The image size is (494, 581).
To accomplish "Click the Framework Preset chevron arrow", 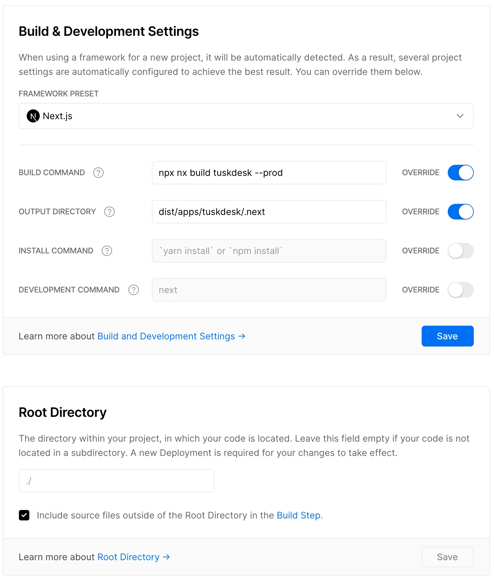I will [x=460, y=116].
